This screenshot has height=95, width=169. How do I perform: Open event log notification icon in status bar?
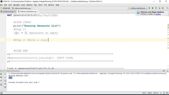(x=167, y=93)
